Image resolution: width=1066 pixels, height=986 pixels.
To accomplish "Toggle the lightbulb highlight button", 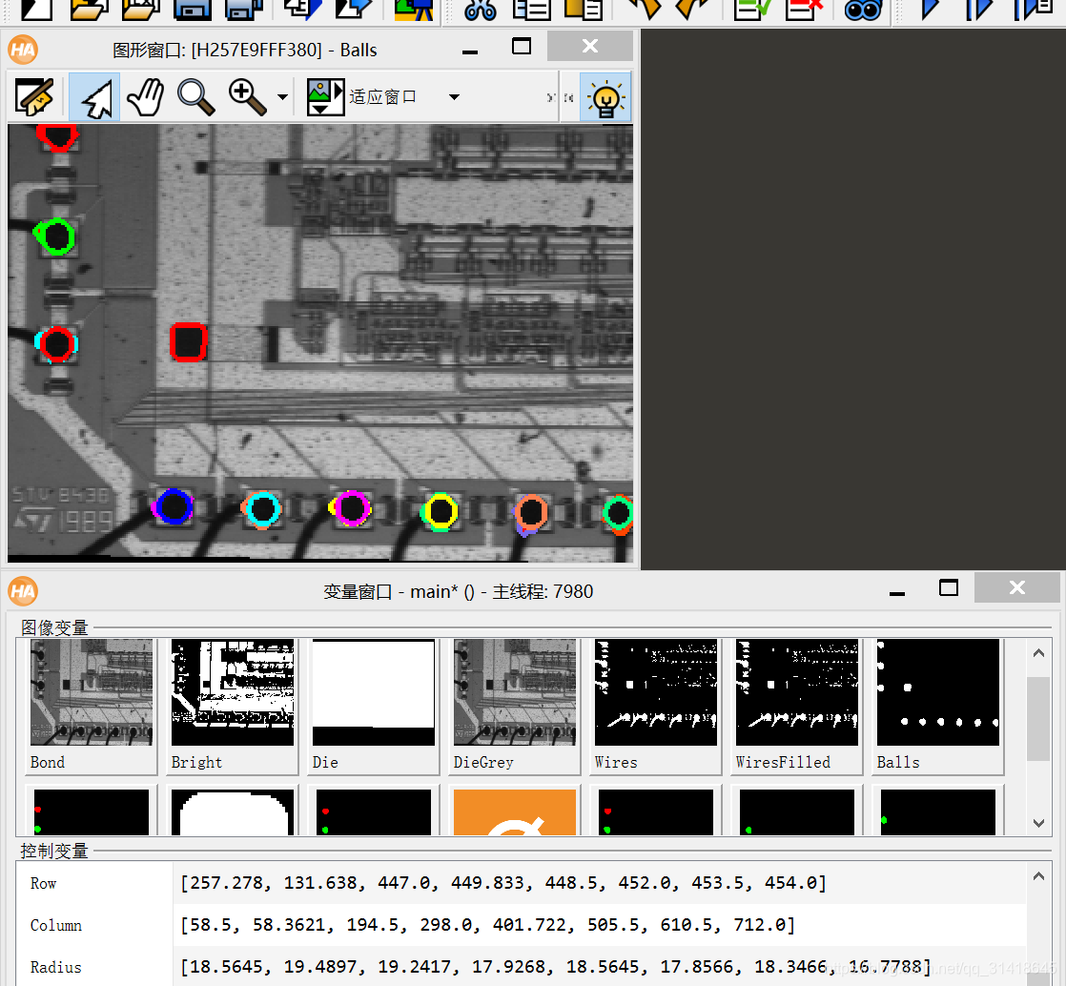I will [606, 96].
